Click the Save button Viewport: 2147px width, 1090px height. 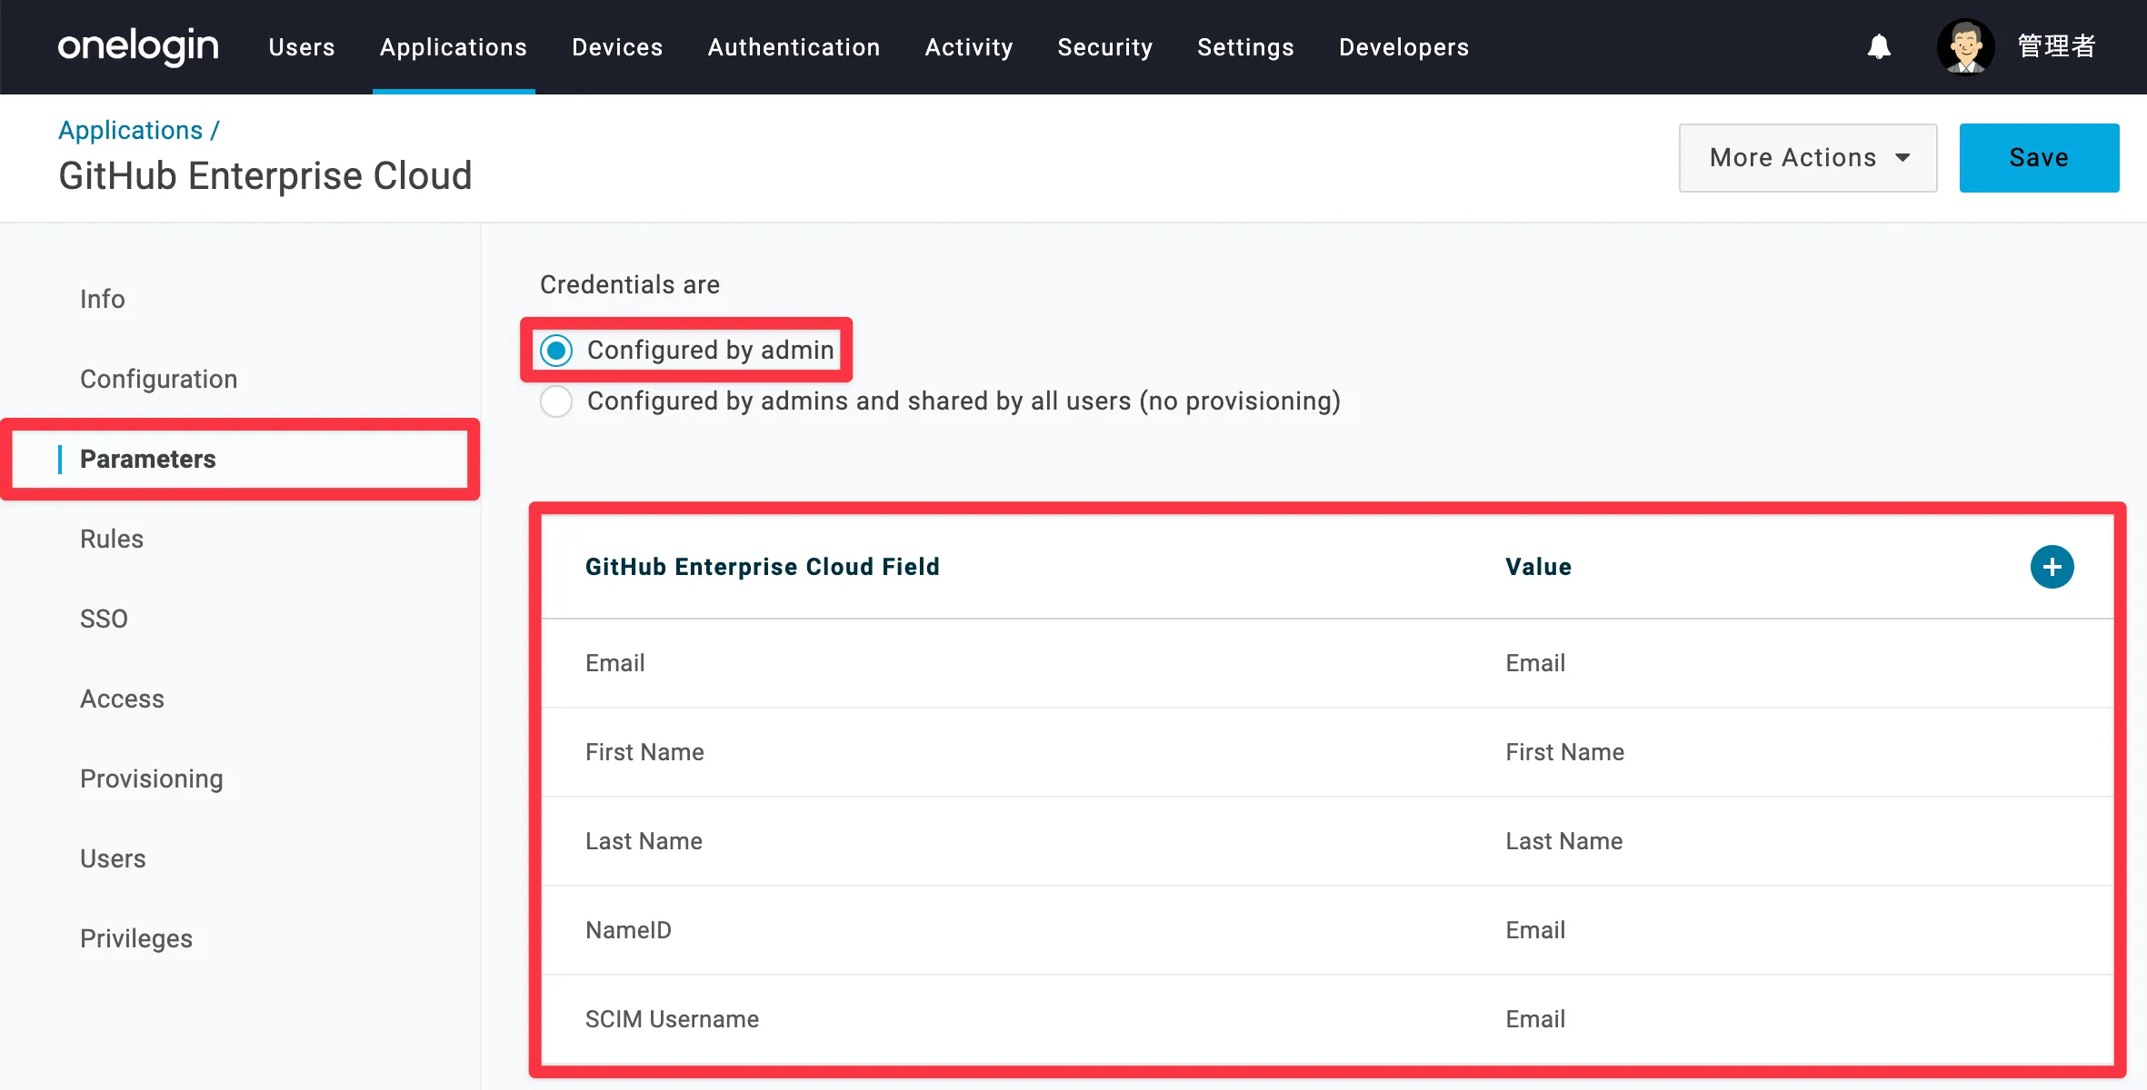click(2038, 158)
